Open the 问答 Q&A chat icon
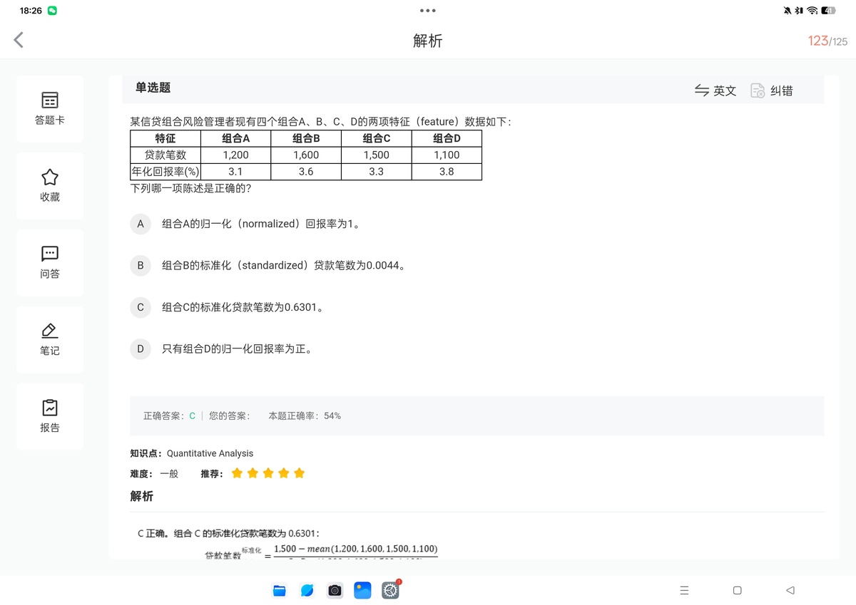856x605 pixels. [50, 262]
